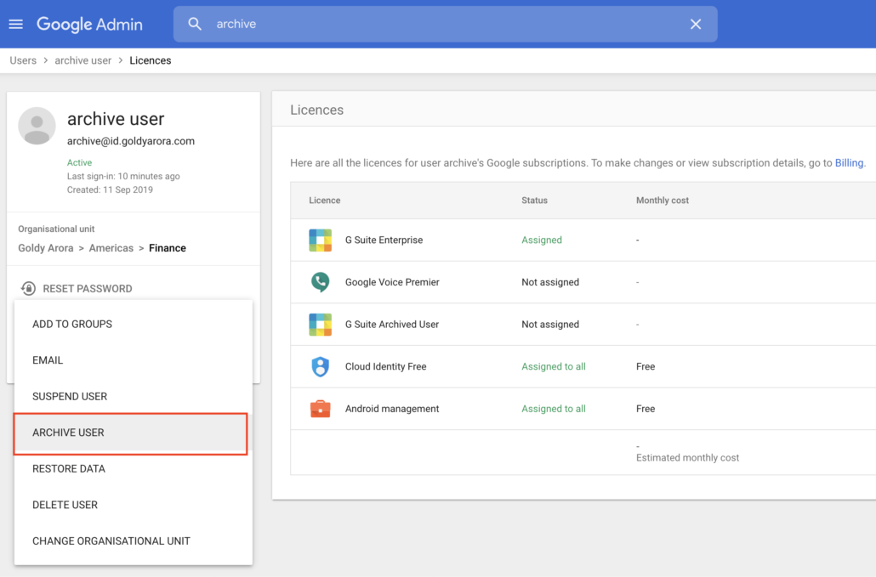The image size is (876, 577).
Task: Open the Billing link
Action: [849, 163]
